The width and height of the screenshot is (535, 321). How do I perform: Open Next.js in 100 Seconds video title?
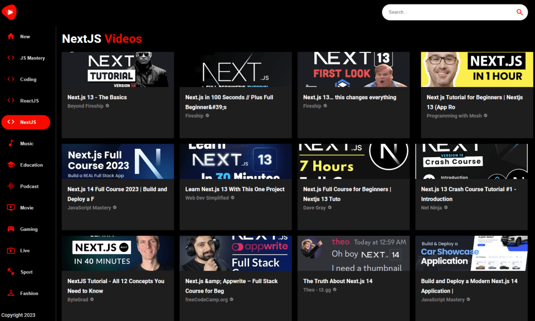[x=229, y=102]
